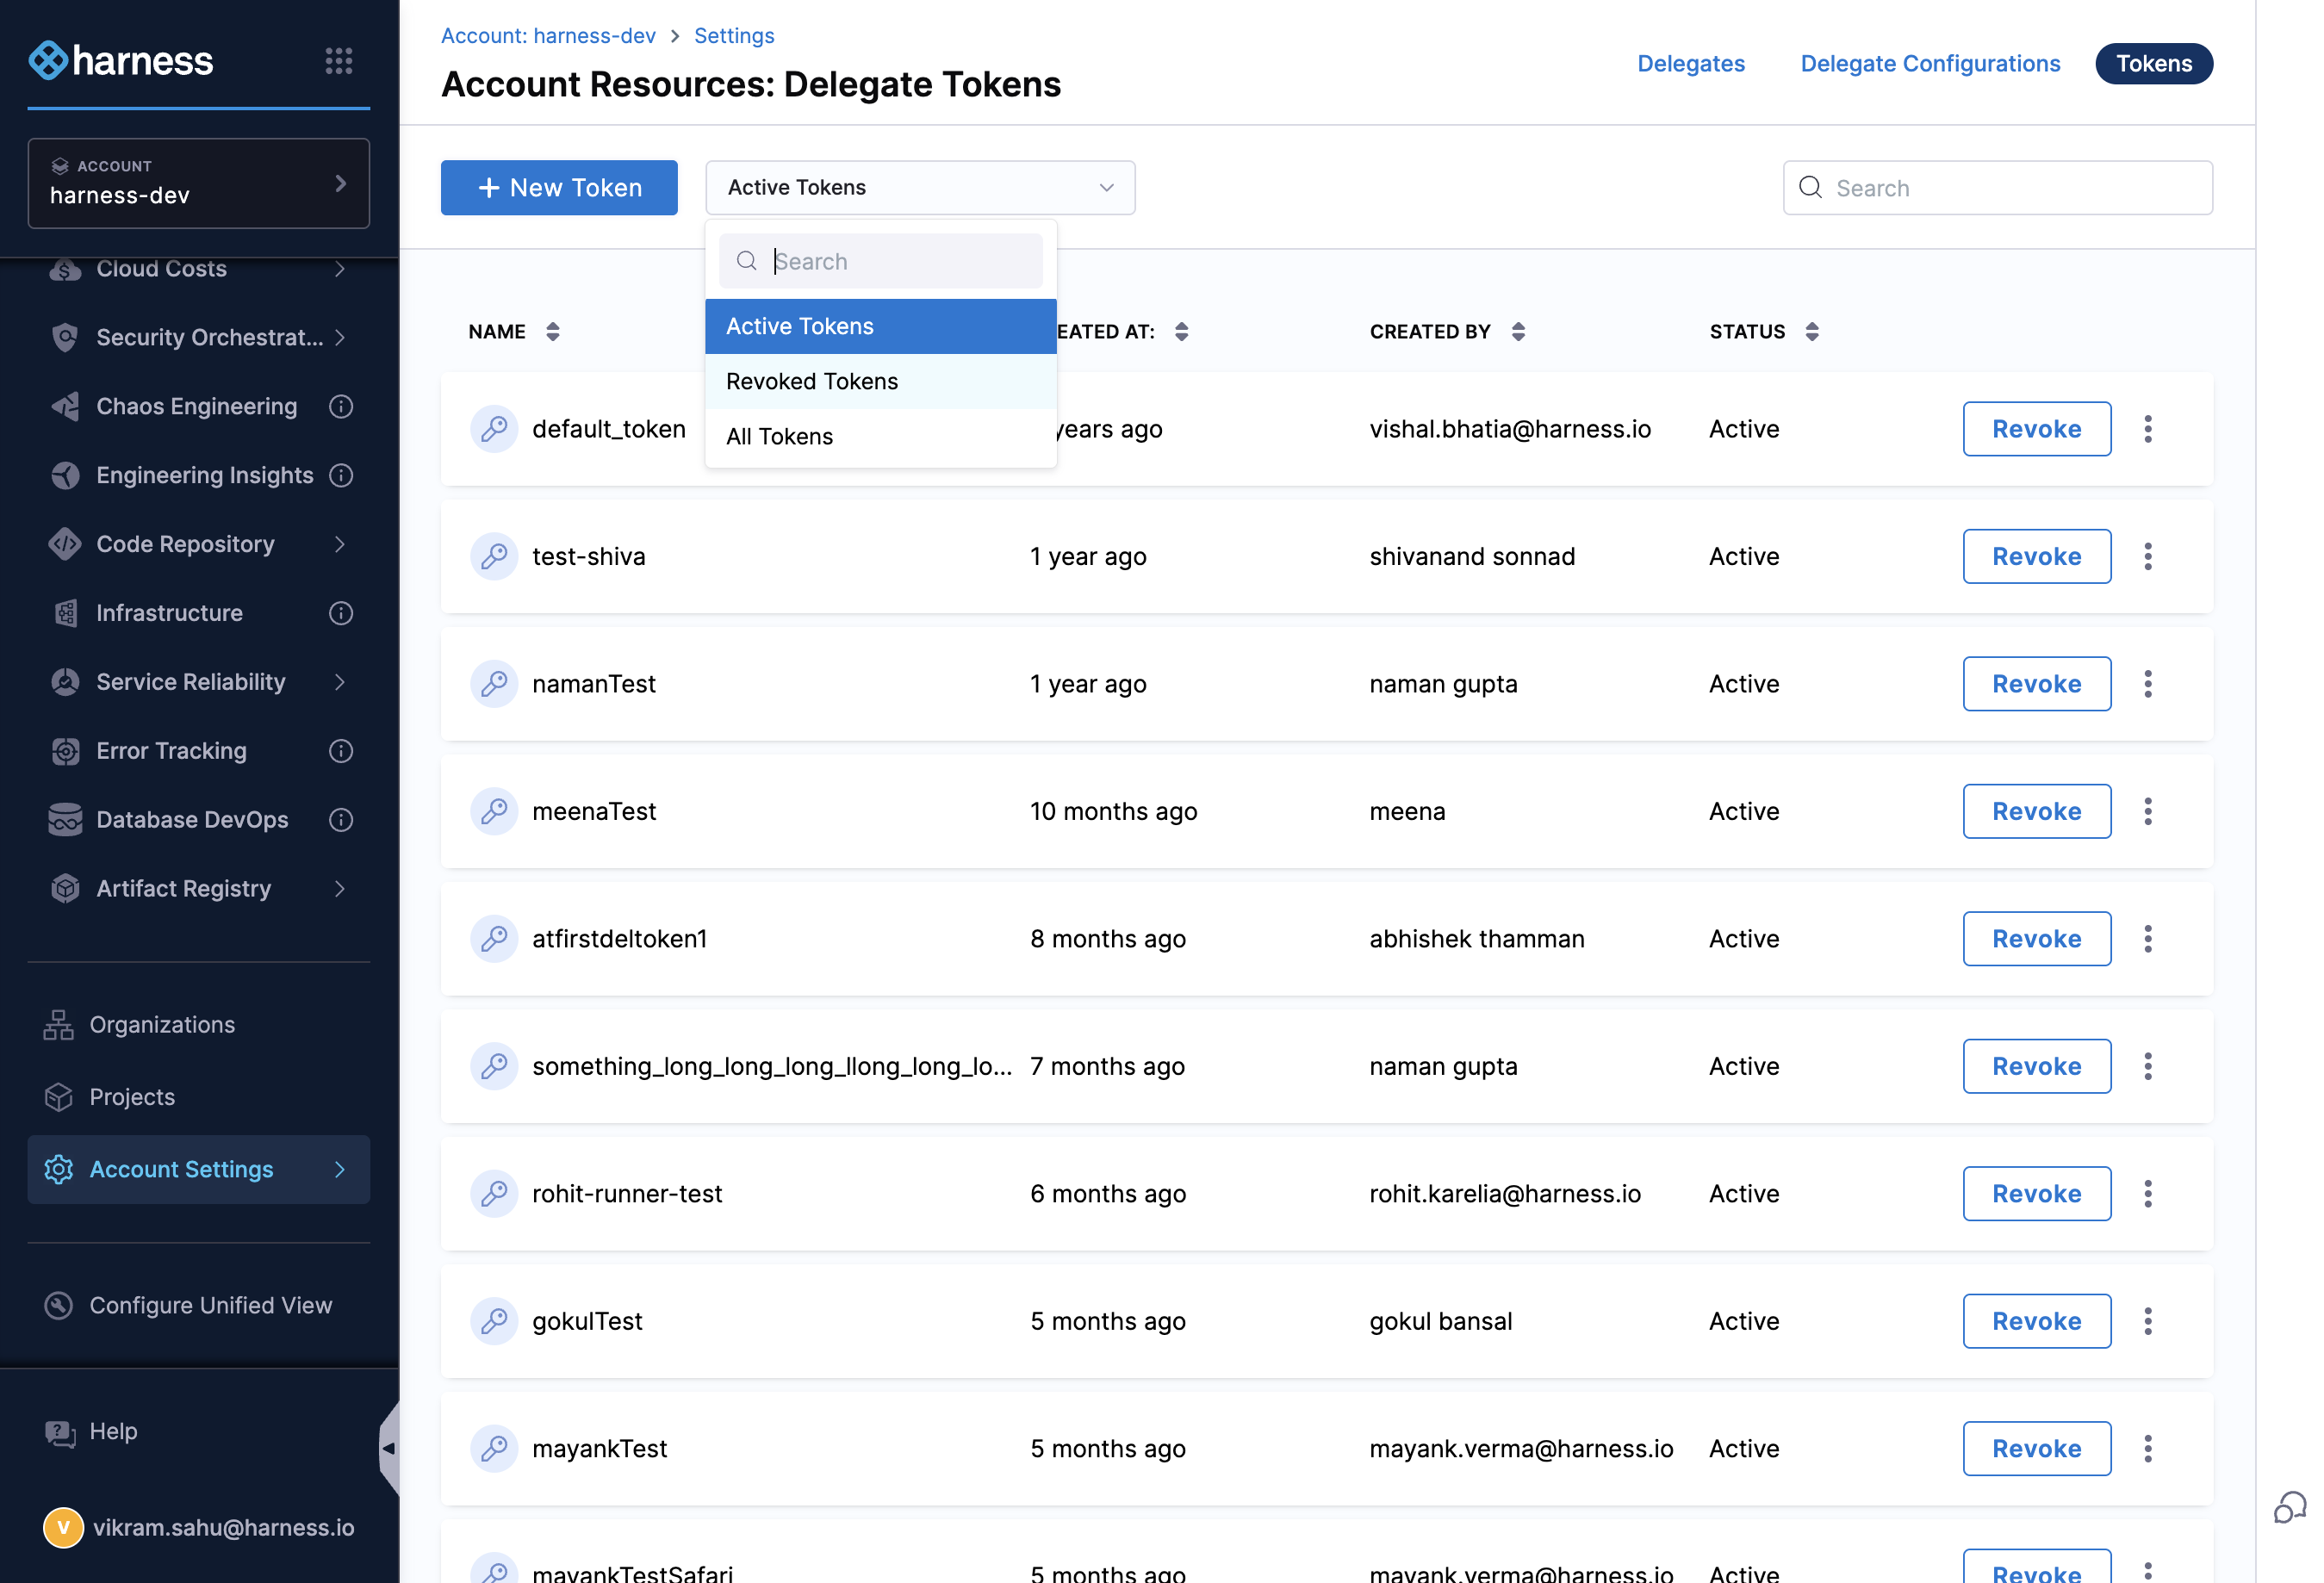2324x1583 pixels.
Task: Show Engineering Insights info icon
Action: click(341, 475)
